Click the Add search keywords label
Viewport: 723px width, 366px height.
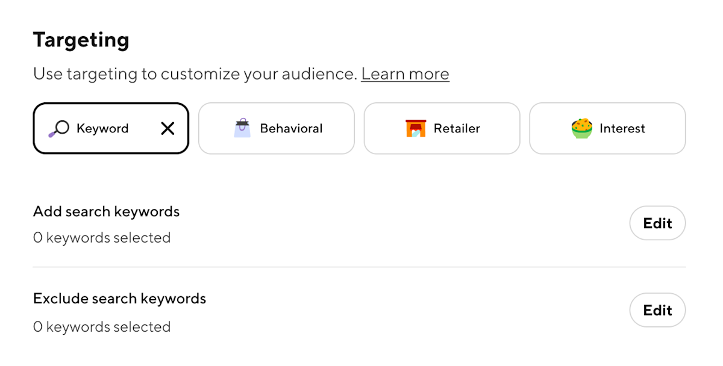click(x=106, y=211)
